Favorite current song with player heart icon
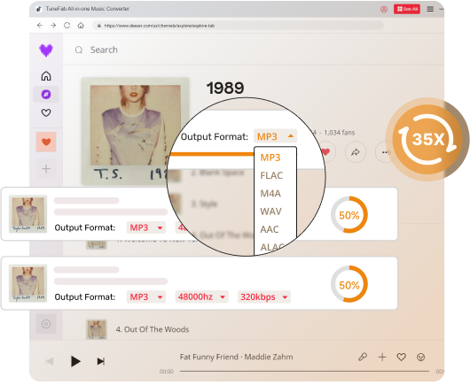Viewport: 470px width, 385px height. click(402, 357)
